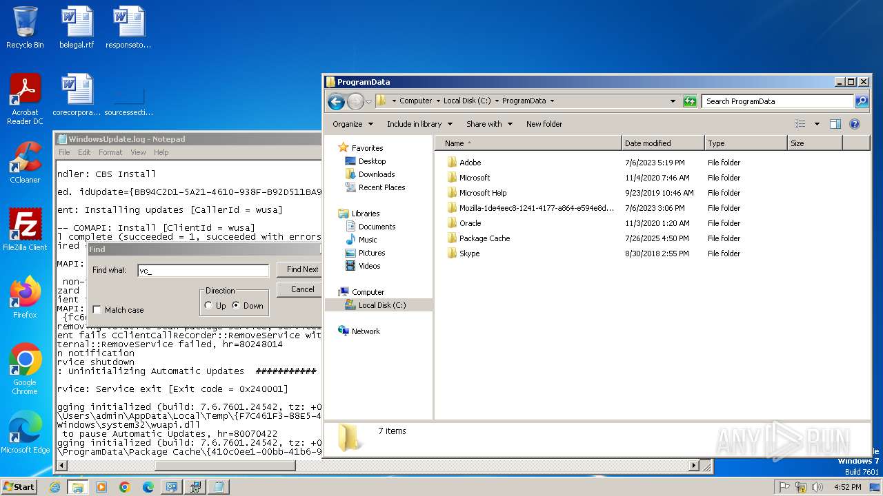This screenshot has height=496, width=883.
Task: Select Network in the navigation pane
Action: point(366,331)
